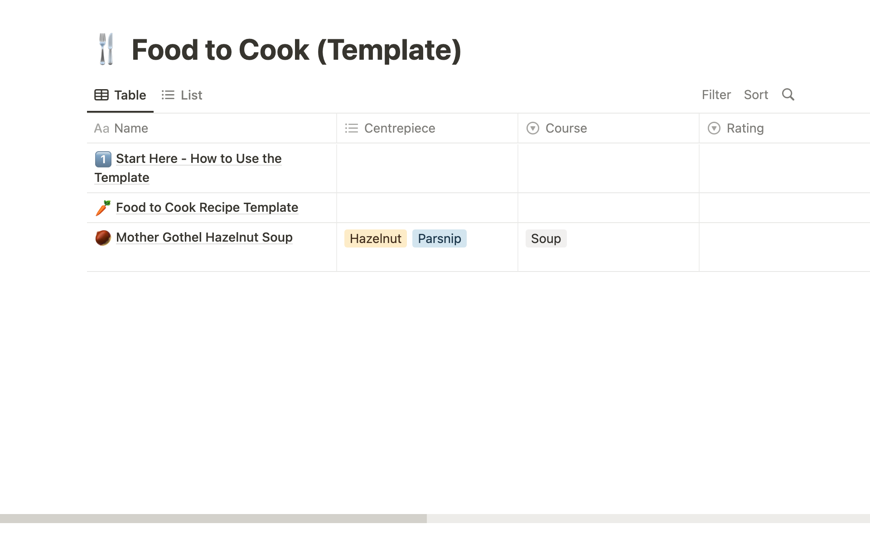The width and height of the screenshot is (870, 543).
Task: Click the Rating column select icon
Action: click(714, 129)
